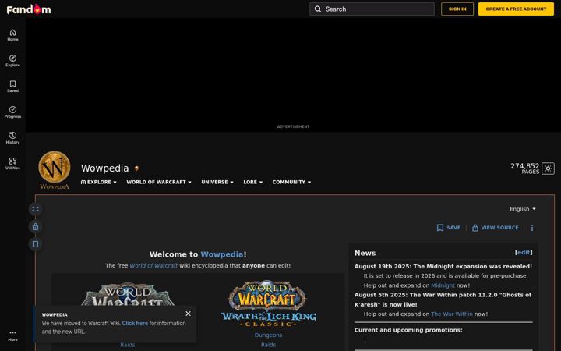The height and width of the screenshot is (351, 561).
Task: Open Saved bookmarks in the sidebar
Action: 12,87
